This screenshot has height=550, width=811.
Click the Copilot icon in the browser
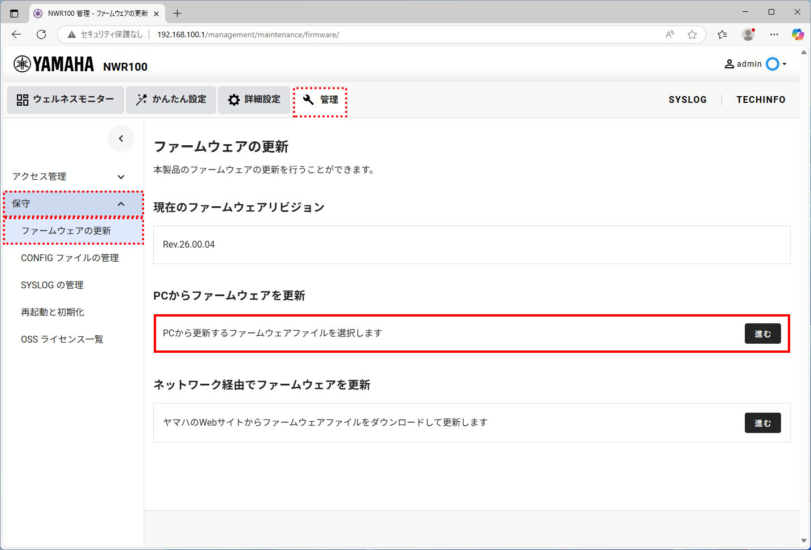click(x=797, y=34)
